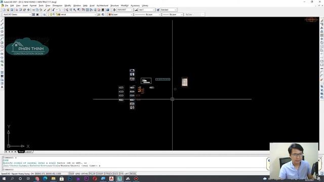Click the command line input field
Viewport: 324px width, 182px height.
click(134, 170)
